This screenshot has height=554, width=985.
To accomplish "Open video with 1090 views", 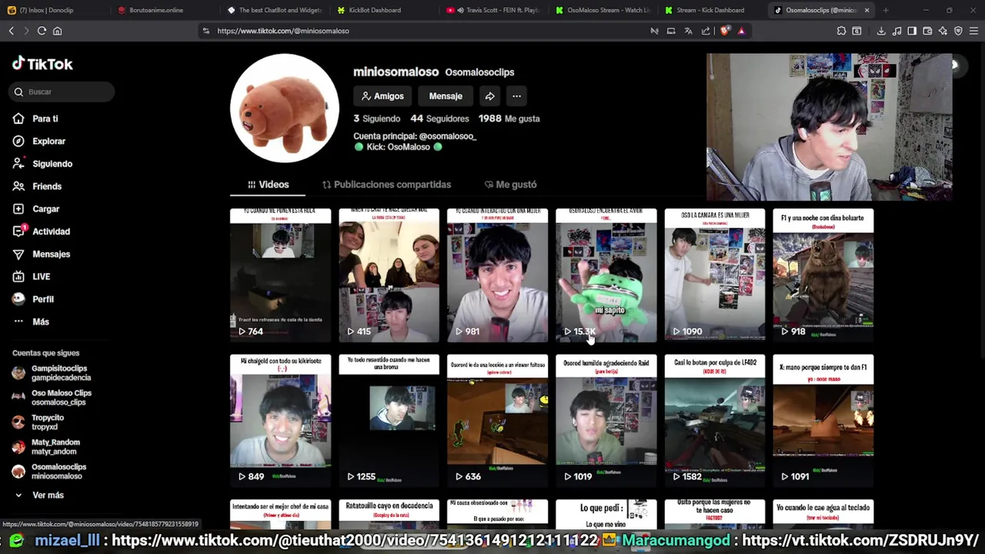I will coord(715,275).
